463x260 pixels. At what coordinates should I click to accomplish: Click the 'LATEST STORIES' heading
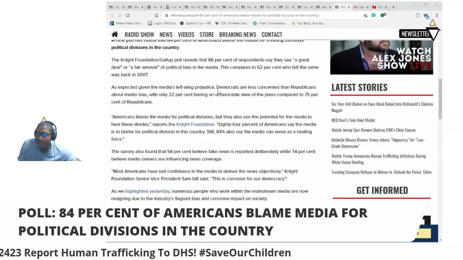[359, 87]
